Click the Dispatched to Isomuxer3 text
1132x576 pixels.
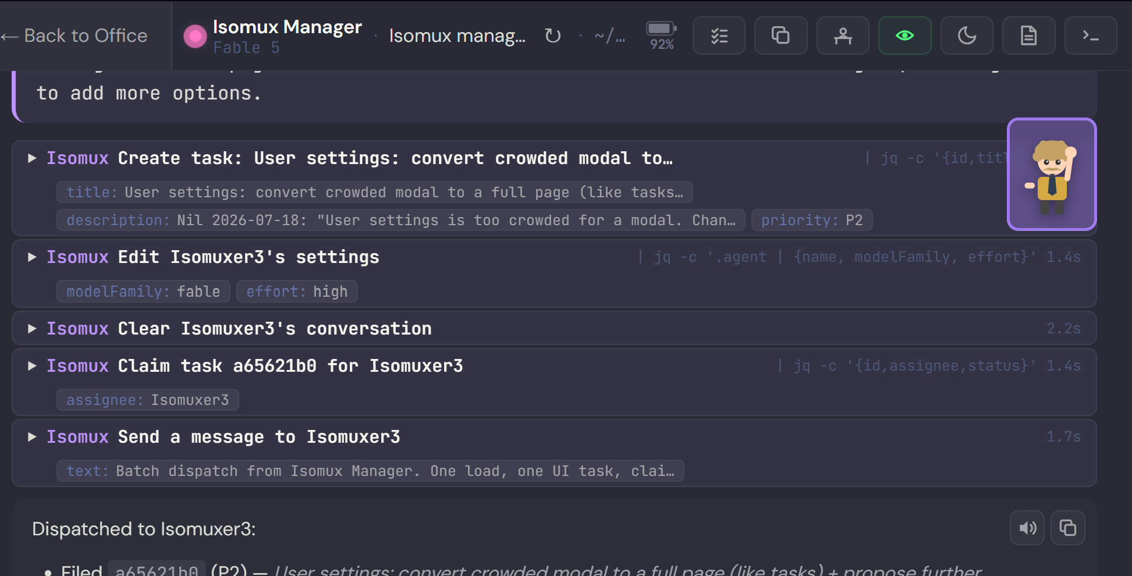144,529
